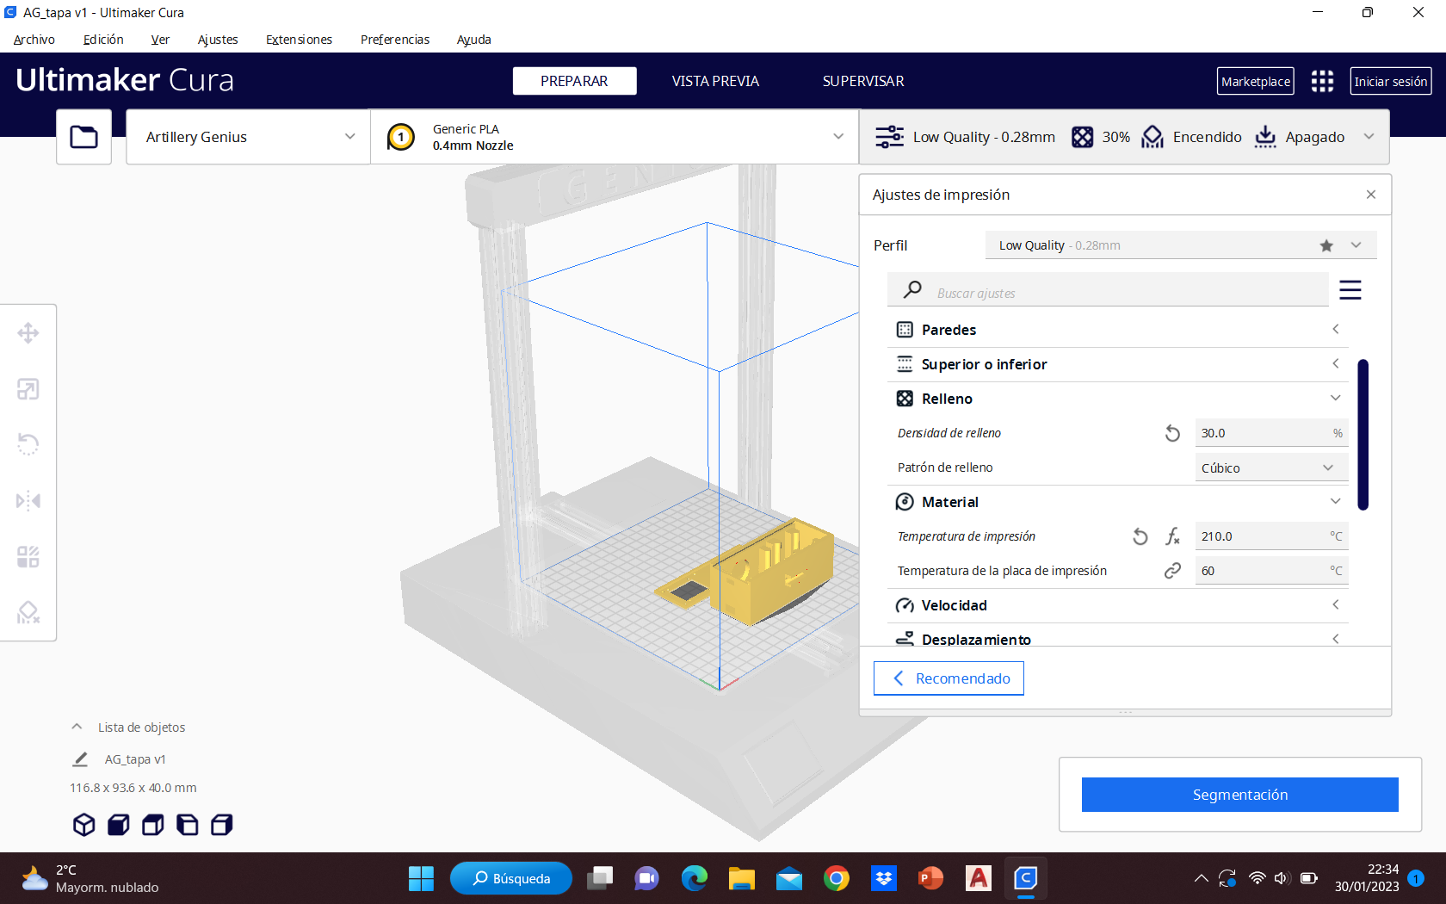Click settings panel vertical scrollbar

[1363, 435]
